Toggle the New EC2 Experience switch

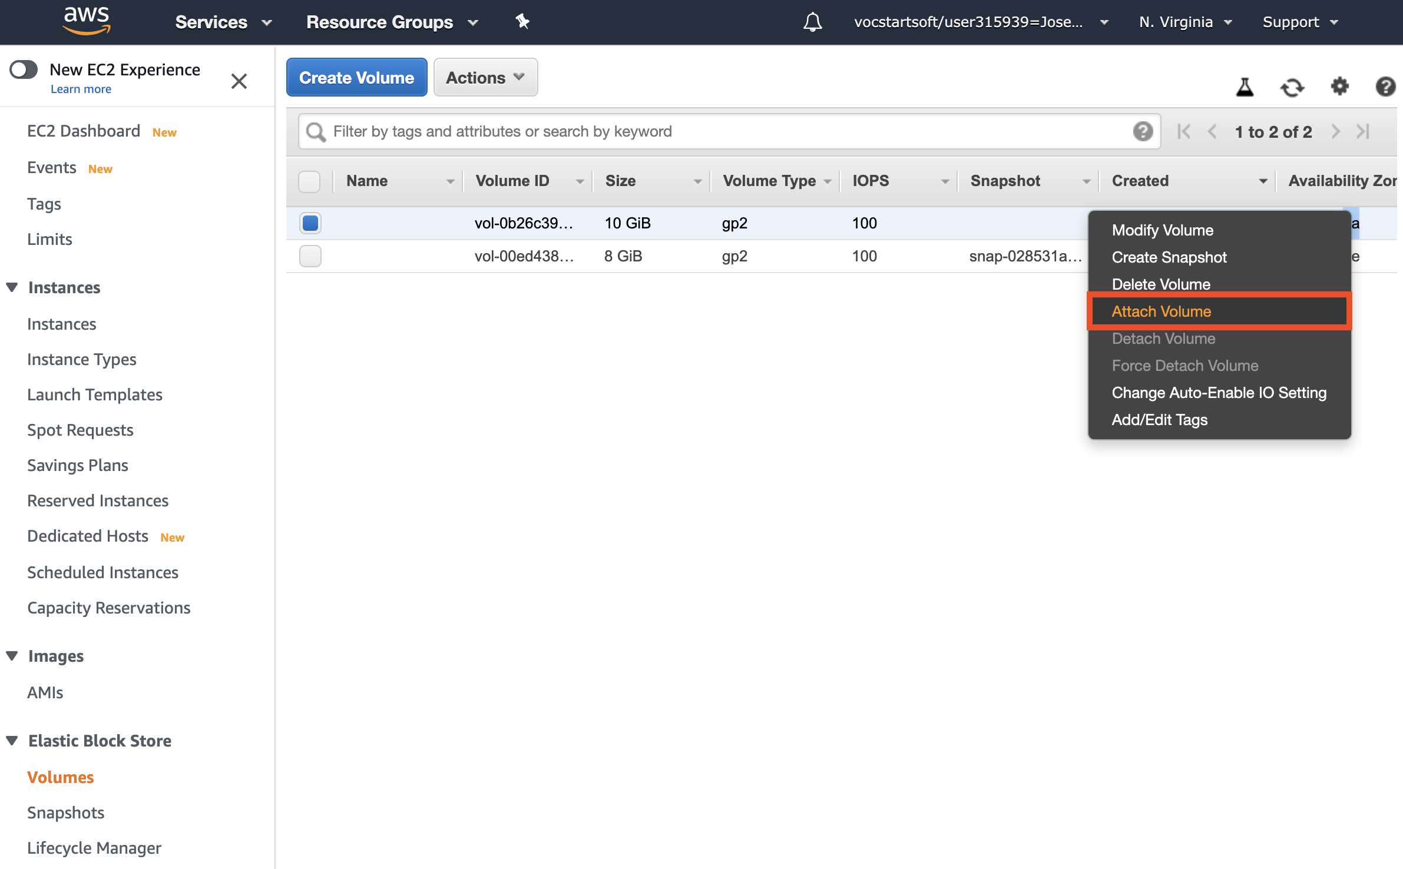(x=24, y=69)
